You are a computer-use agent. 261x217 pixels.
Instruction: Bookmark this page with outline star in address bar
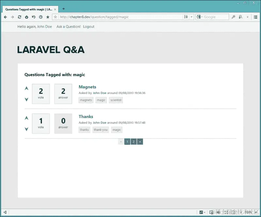coord(55,17)
